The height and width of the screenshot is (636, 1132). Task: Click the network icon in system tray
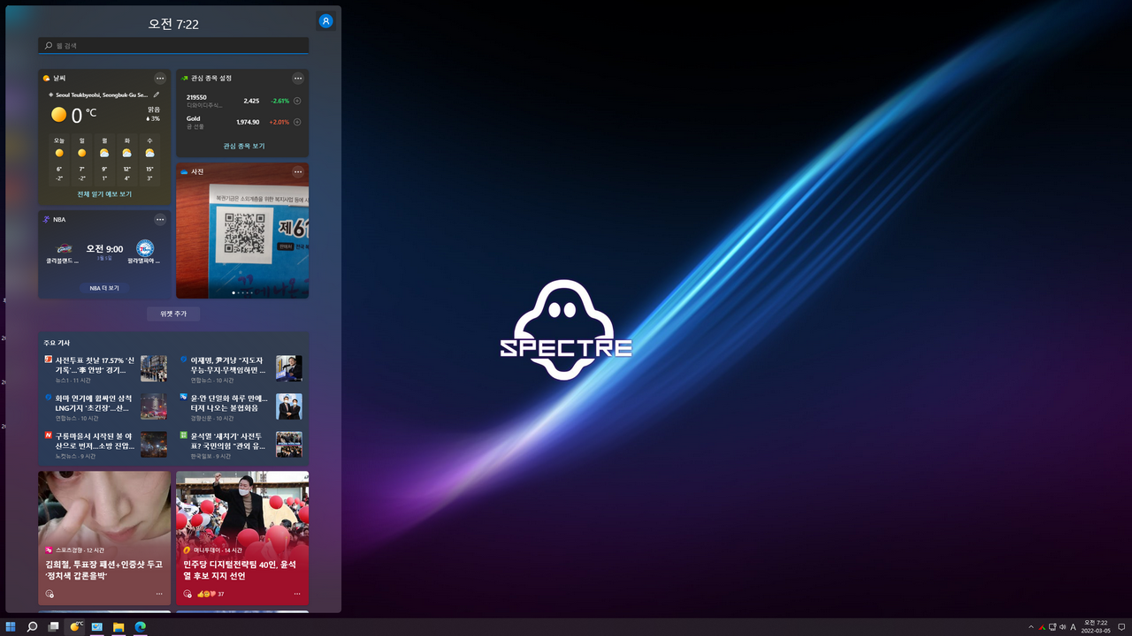pyautogui.click(x=1052, y=627)
